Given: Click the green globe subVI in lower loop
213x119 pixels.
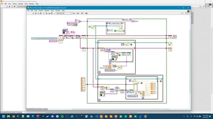Looking at the screenshot, I should pyautogui.click(x=102, y=94).
